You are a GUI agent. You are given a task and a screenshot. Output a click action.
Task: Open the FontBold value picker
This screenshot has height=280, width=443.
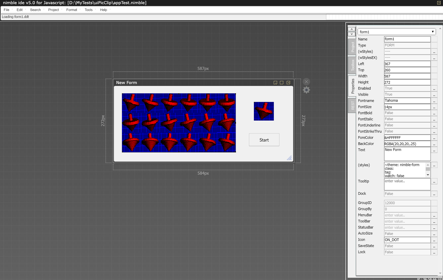tap(434, 113)
